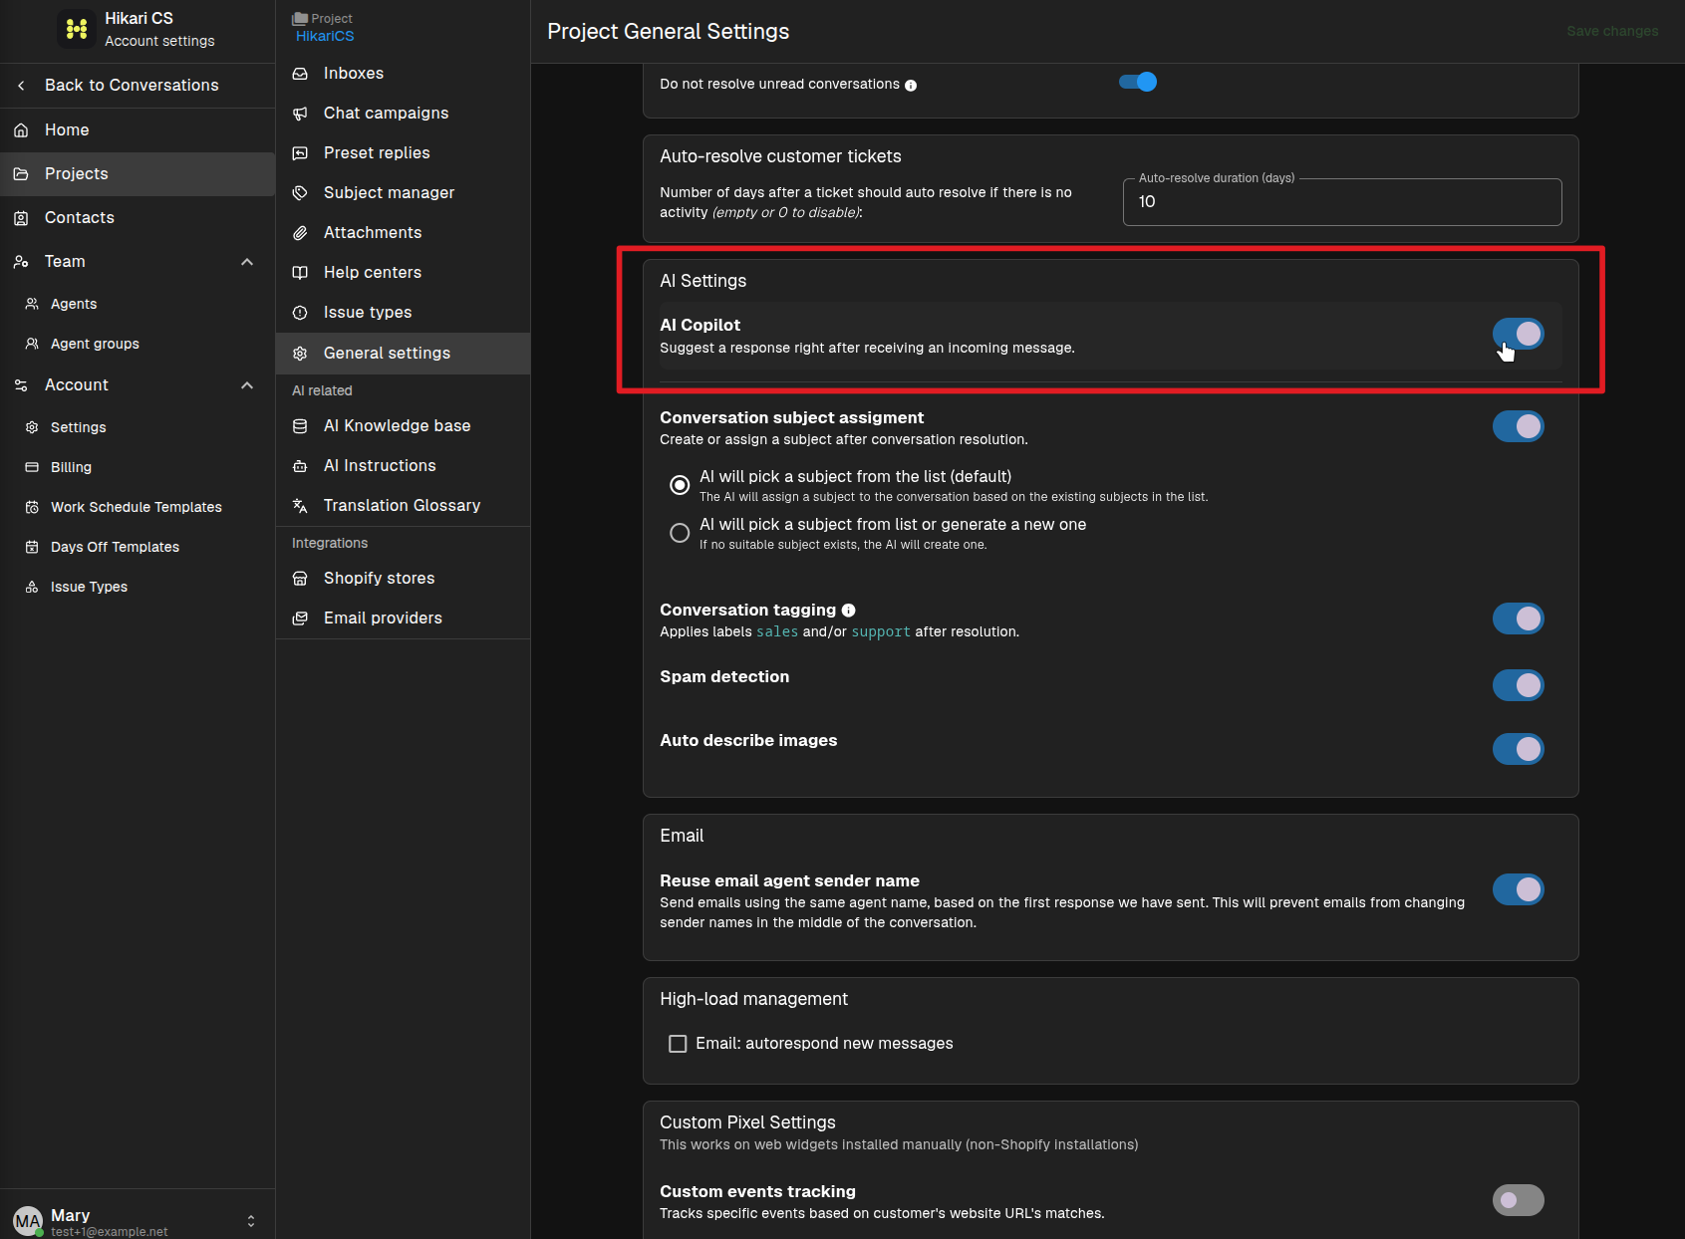This screenshot has width=1685, height=1239.
Task: Toggle Do not resolve unread conversations
Action: point(1138,82)
